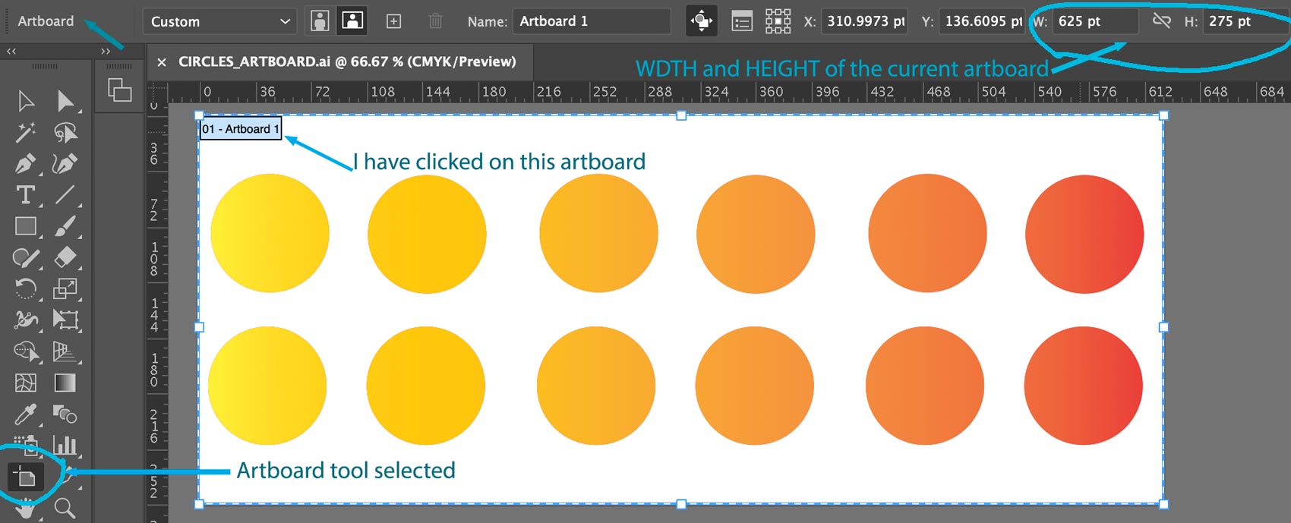The height and width of the screenshot is (523, 1291).
Task: Select the Pen tool
Action: (x=25, y=164)
